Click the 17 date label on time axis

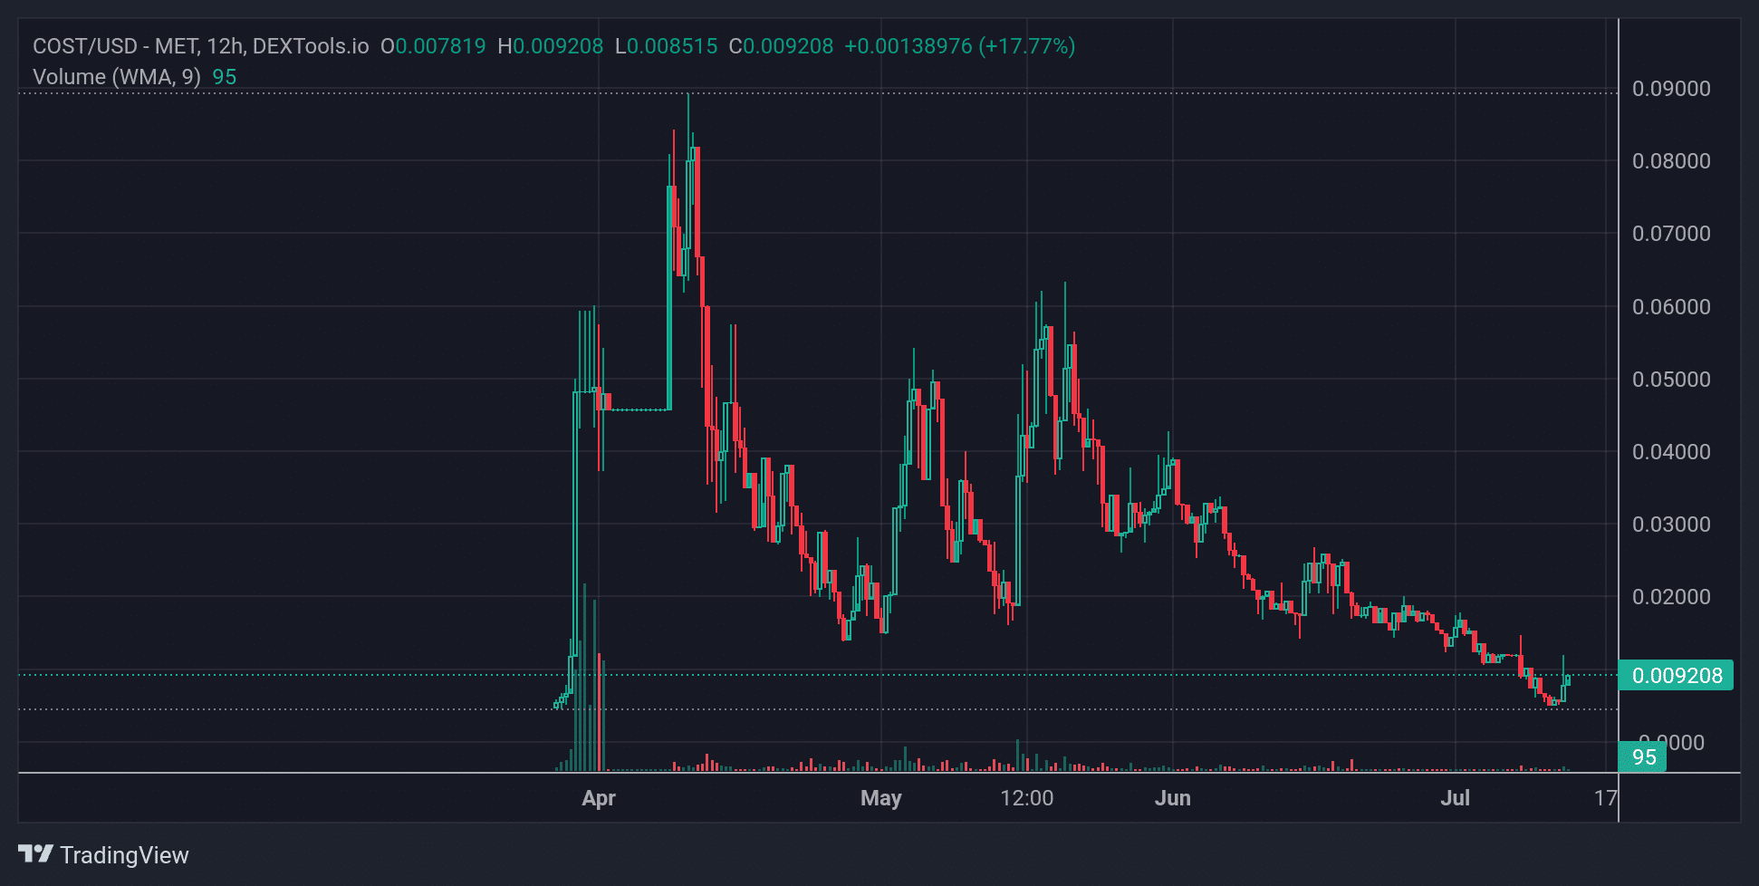click(1605, 798)
